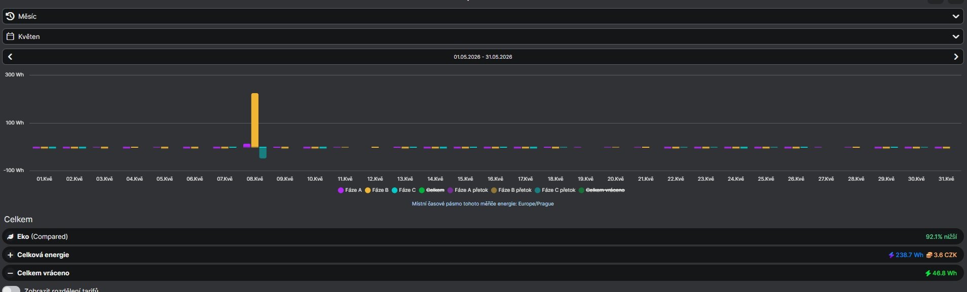Click the 01.Kvě axis label

click(x=45, y=179)
